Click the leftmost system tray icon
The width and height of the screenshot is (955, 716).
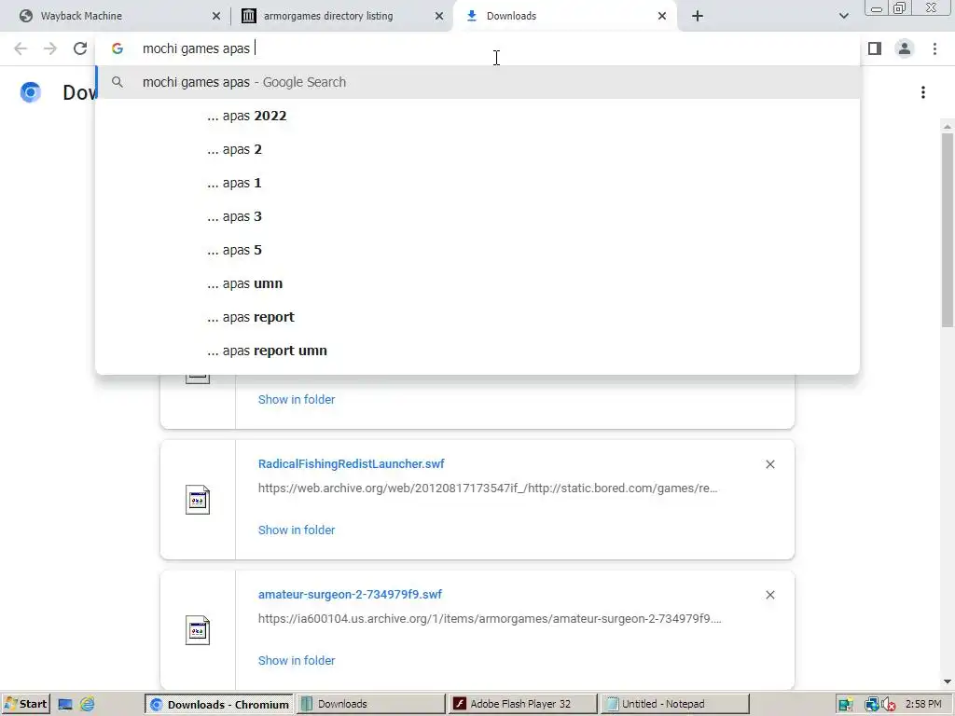845,705
